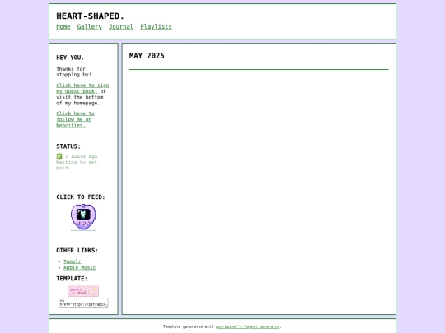Click the TEMPLATE: heading
Image resolution: width=445 pixels, height=333 pixels.
(x=72, y=279)
